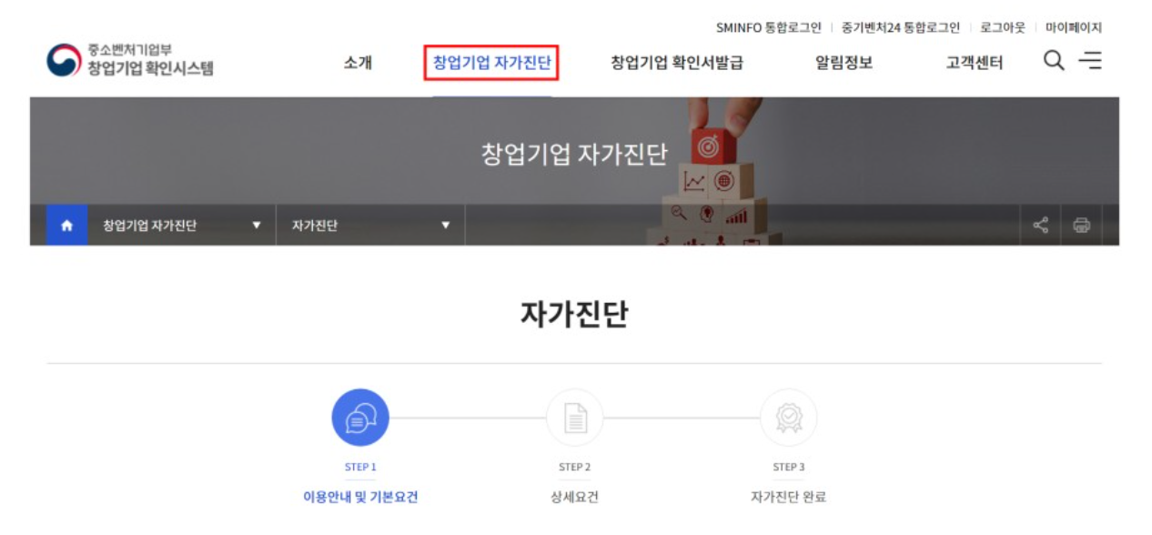Viewport: 1152px width, 535px height.
Task: Select the STEP 2 document circle icon
Action: [575, 418]
